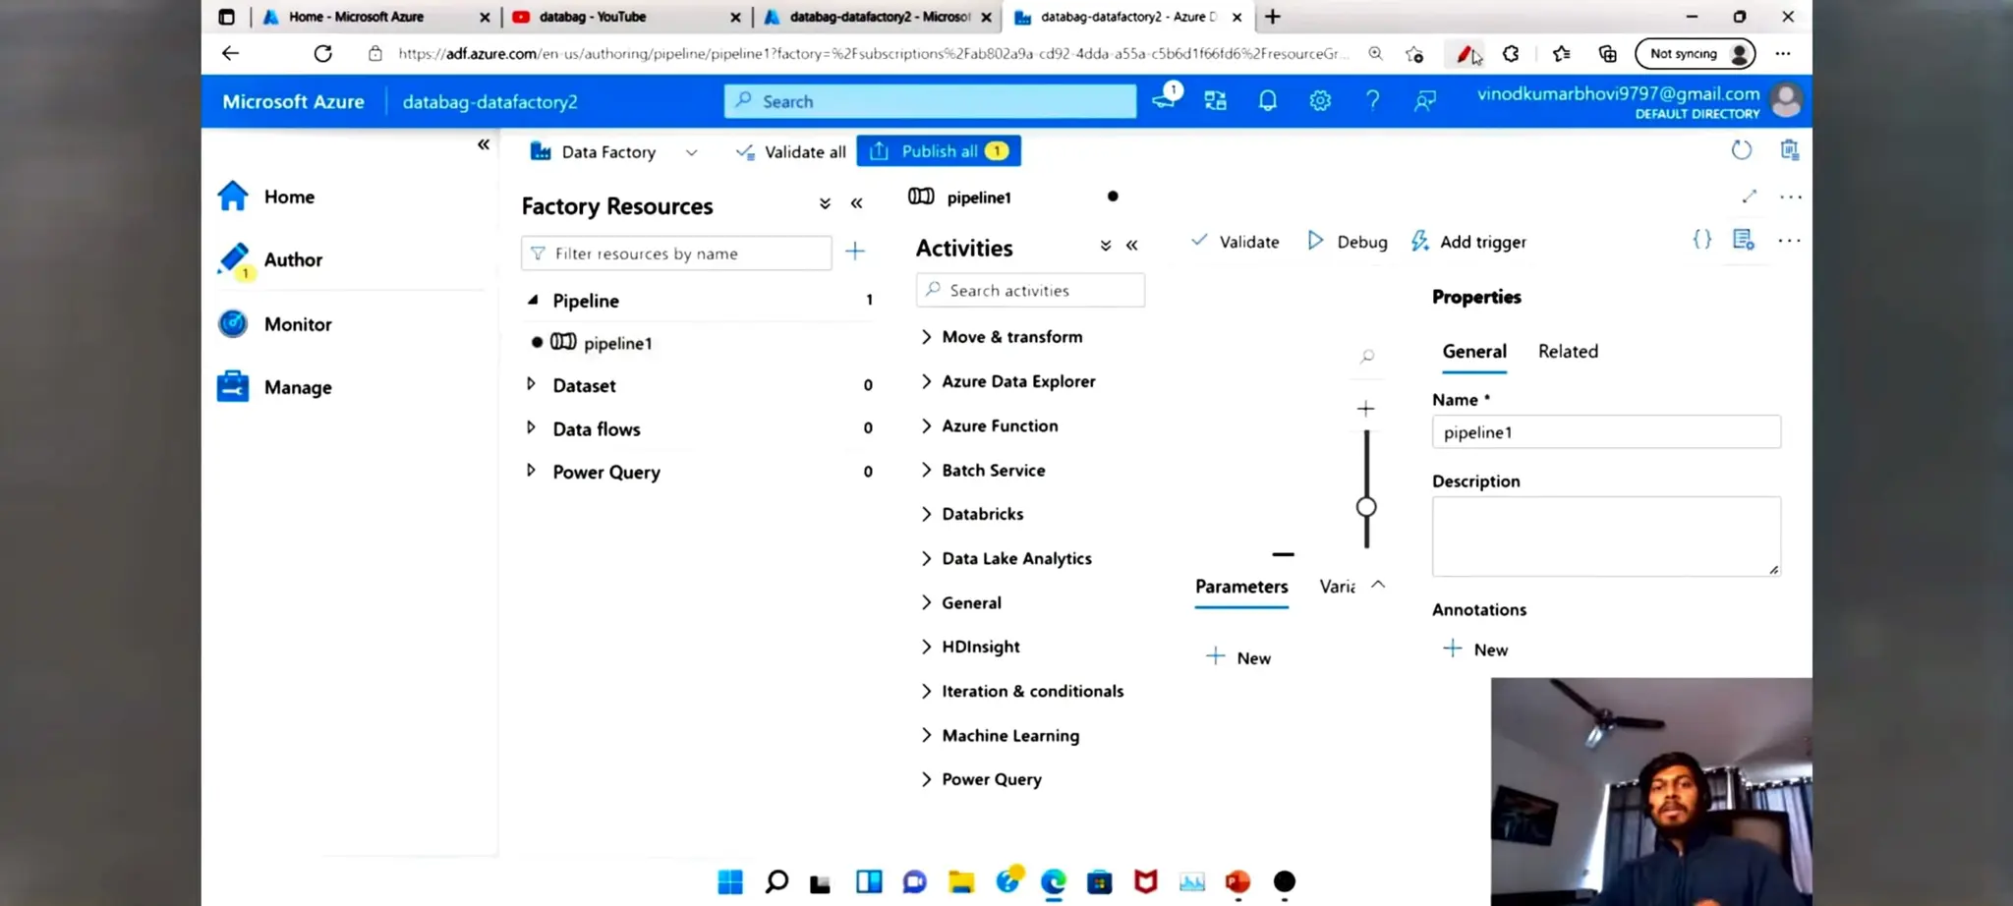This screenshot has height=906, width=2013.
Task: Open the Author pencil icon
Action: pos(234,259)
